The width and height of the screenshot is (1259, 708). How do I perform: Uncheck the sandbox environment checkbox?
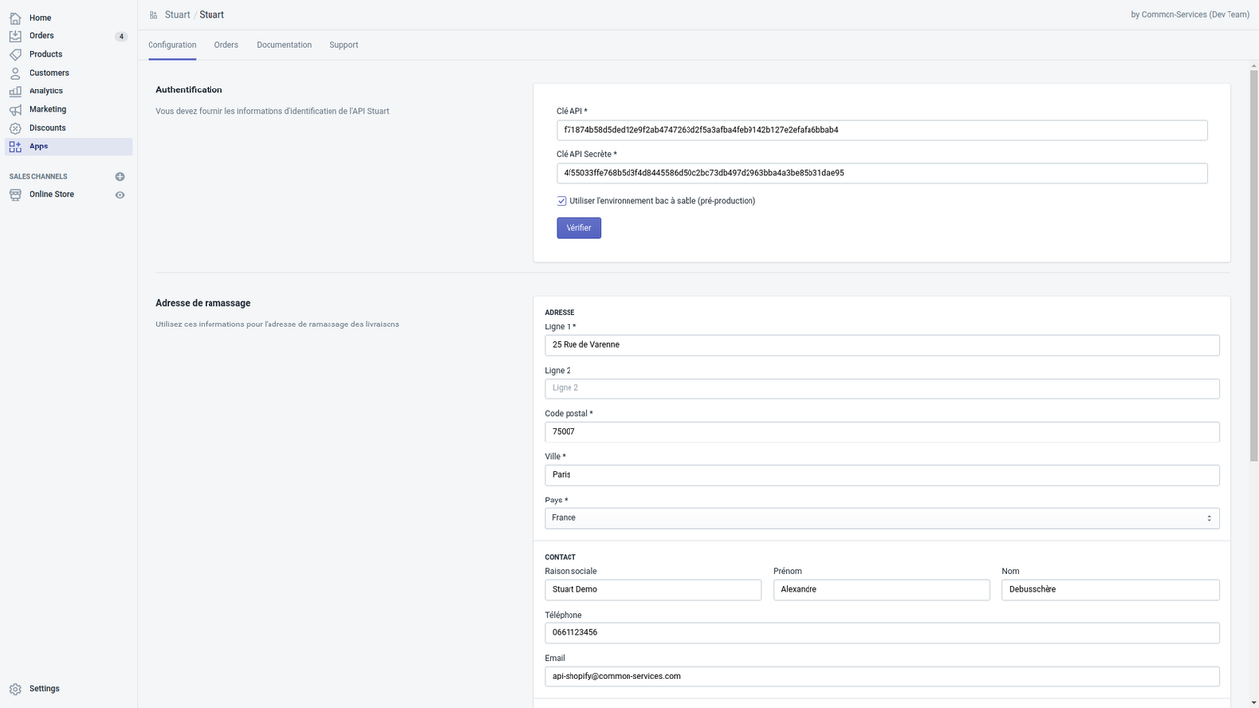(x=562, y=201)
